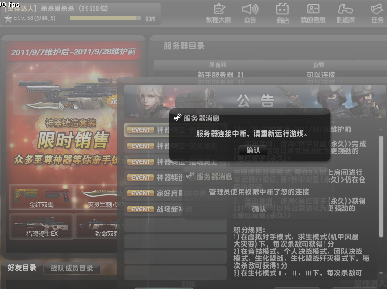This screenshot has width=387, height=289.
Task: Click player name 杀杀爱杀杀
Action: pos(57,8)
